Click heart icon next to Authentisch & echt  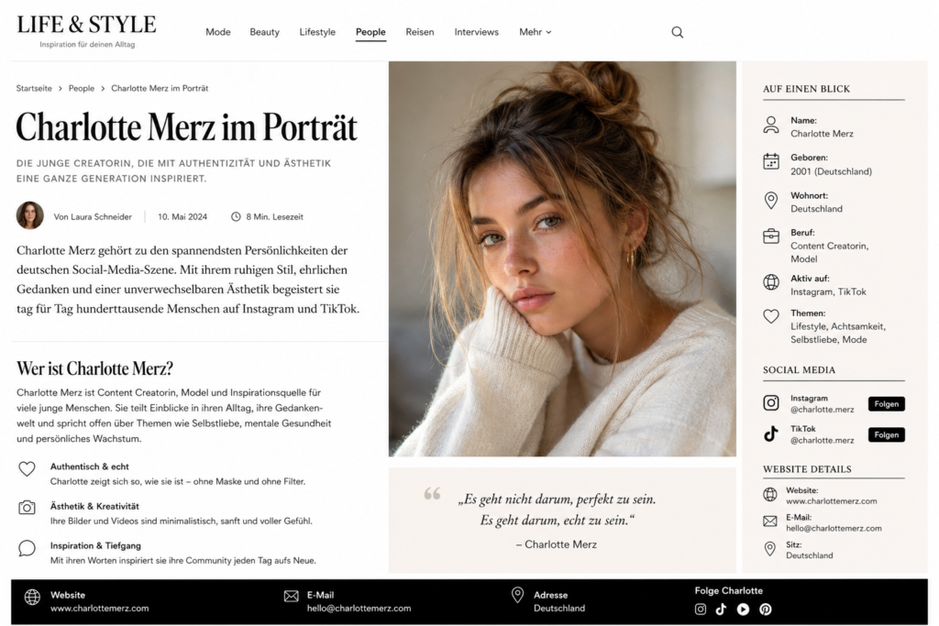pyautogui.click(x=27, y=468)
